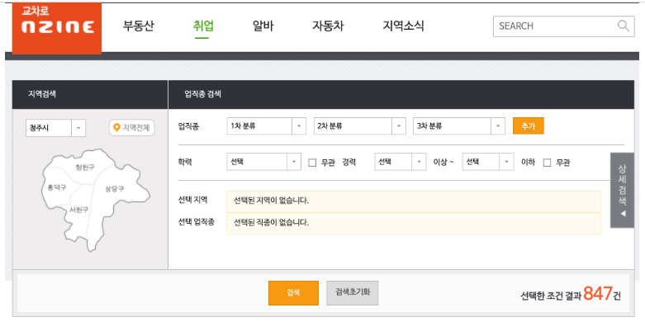The width and height of the screenshot is (645, 322).
Task: Click the magnifier search icon
Action: [624, 26]
